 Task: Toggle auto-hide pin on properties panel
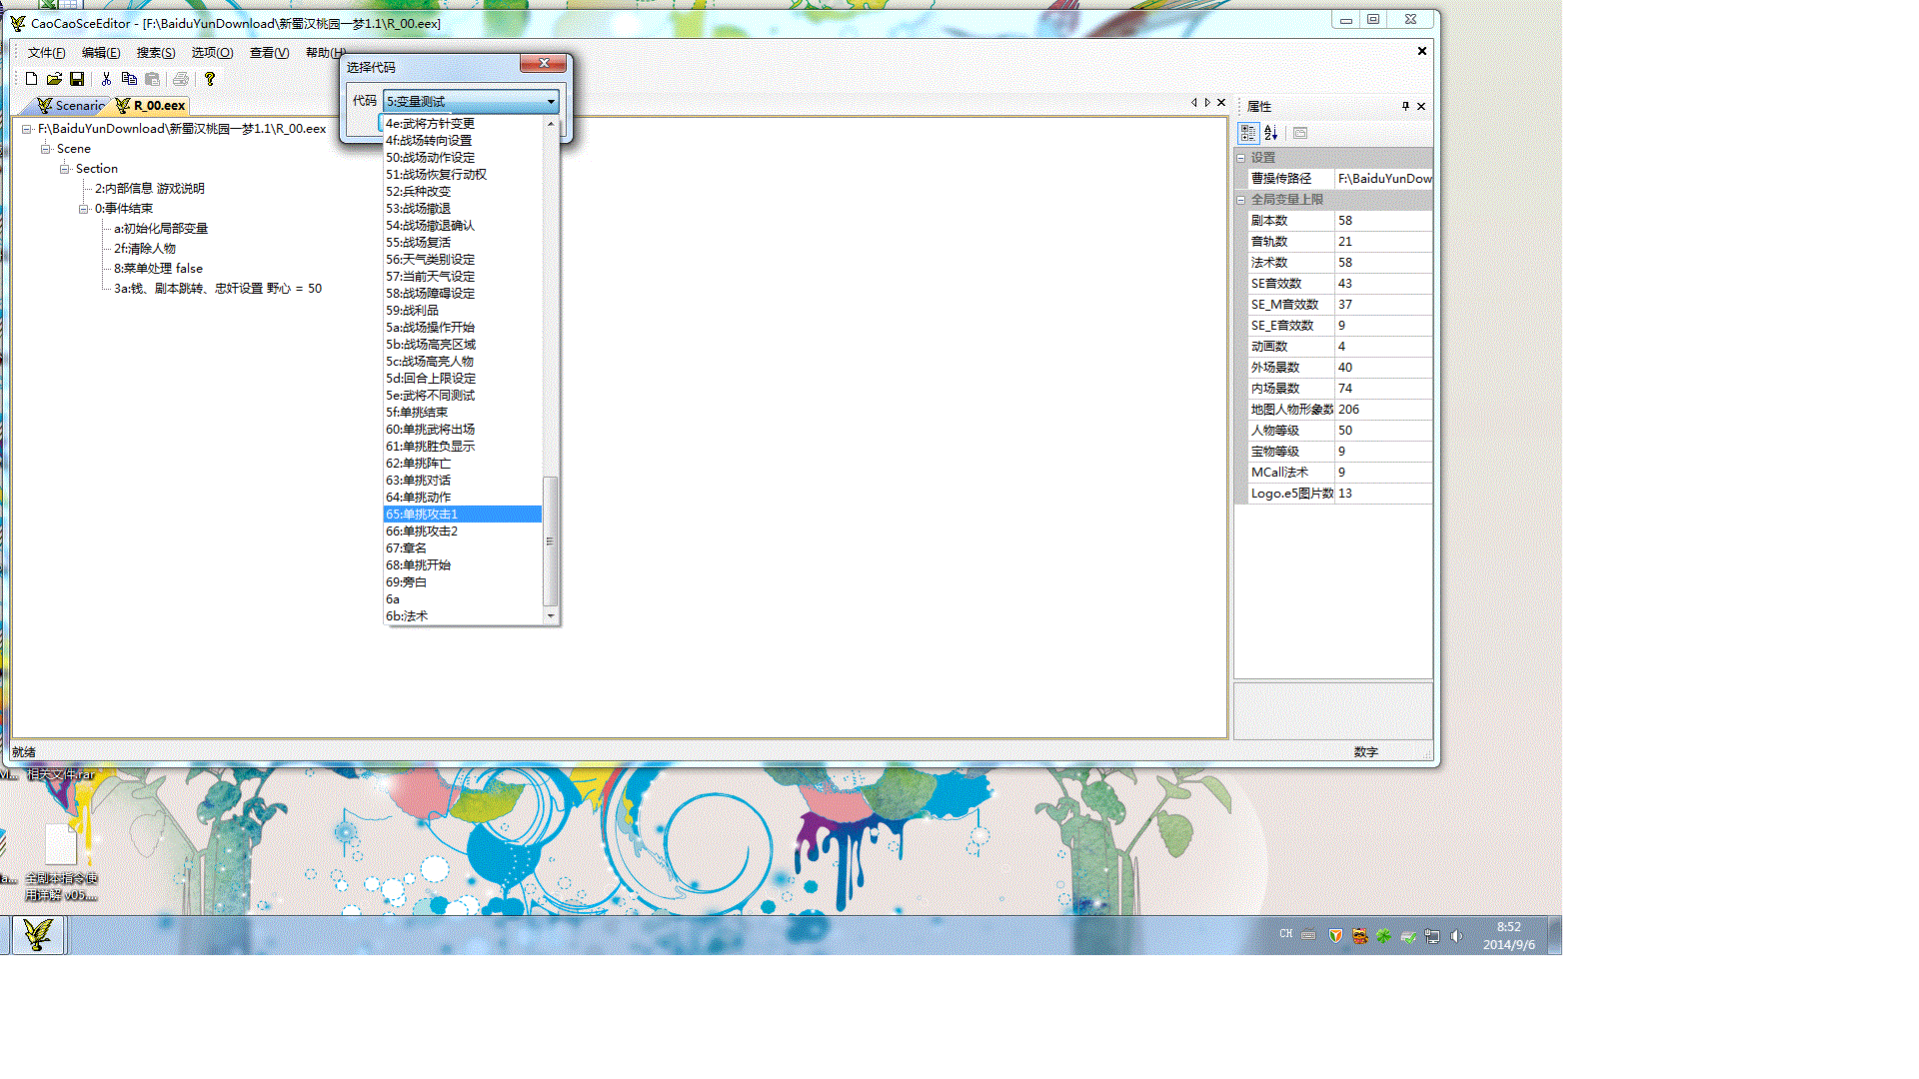pyautogui.click(x=1405, y=106)
